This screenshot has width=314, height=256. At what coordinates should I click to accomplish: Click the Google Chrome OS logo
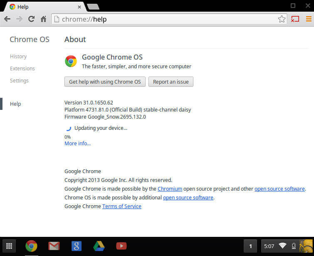pos(71,61)
